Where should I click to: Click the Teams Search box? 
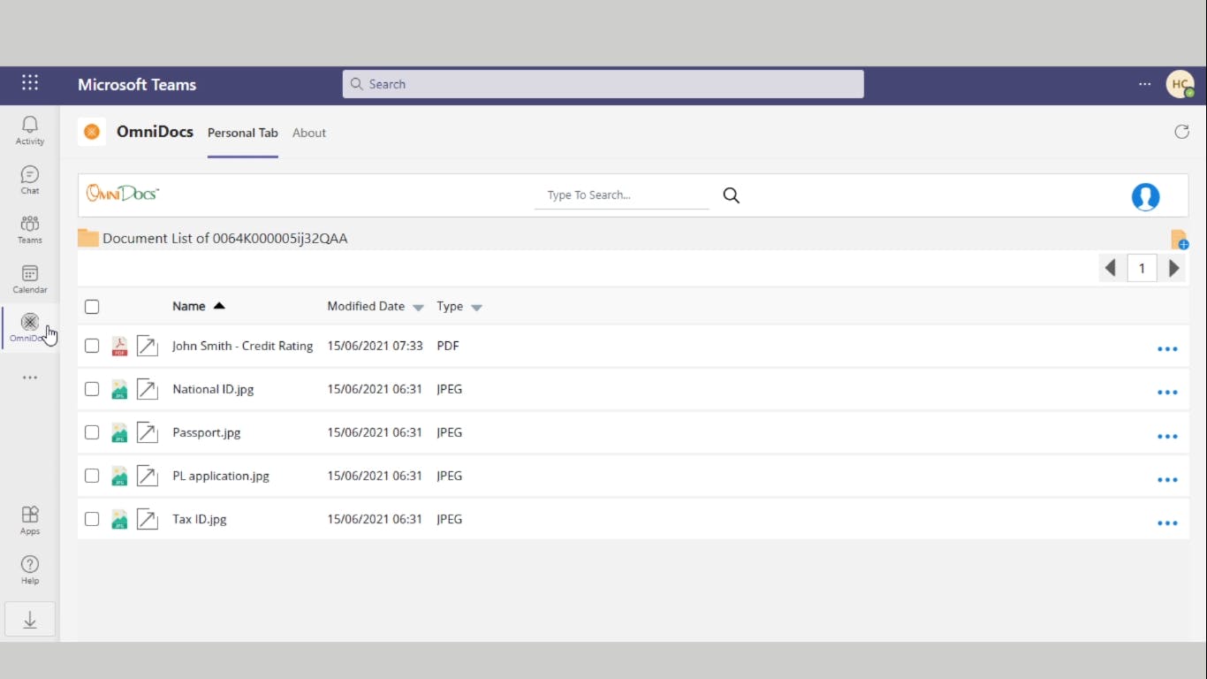(603, 84)
